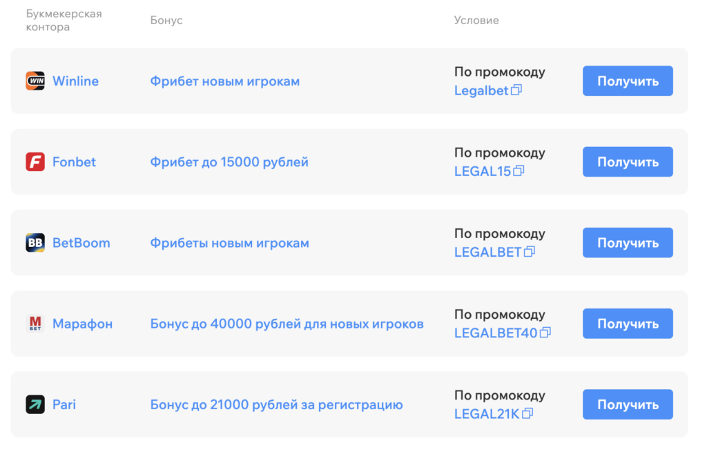707x474 pixels.
Task: Click Получить button in Марафон row
Action: tap(628, 324)
